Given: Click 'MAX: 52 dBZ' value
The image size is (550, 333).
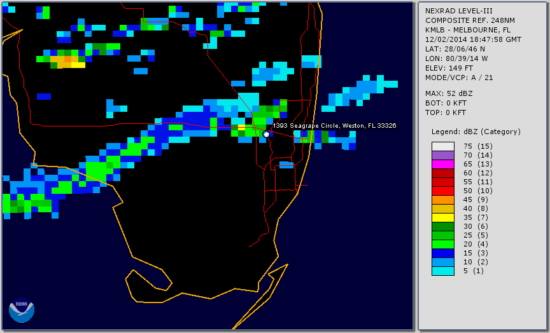Looking at the screenshot, I should coord(449,93).
